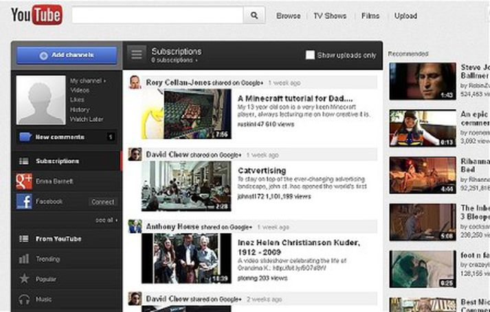Open the Popular feed

point(46,279)
